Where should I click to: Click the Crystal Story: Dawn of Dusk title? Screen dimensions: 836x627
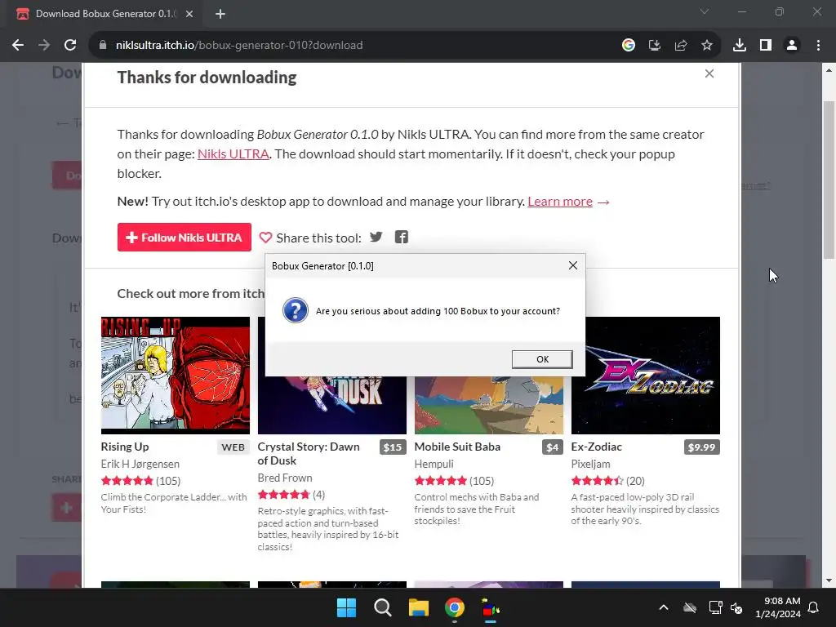click(309, 454)
